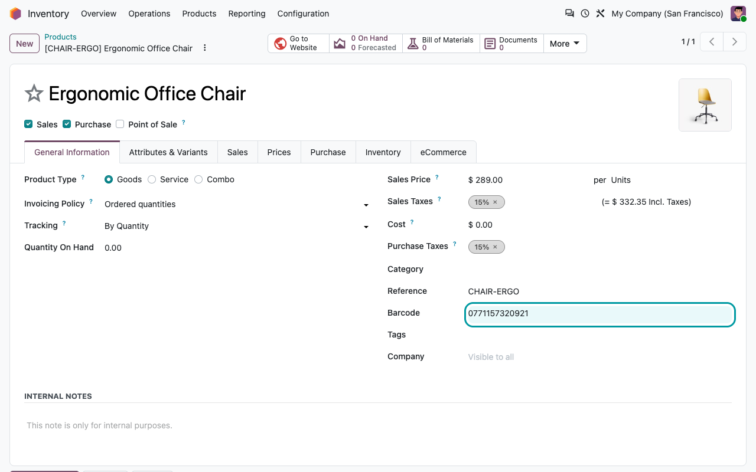
Task: Select the Goods product type
Action: [109, 179]
